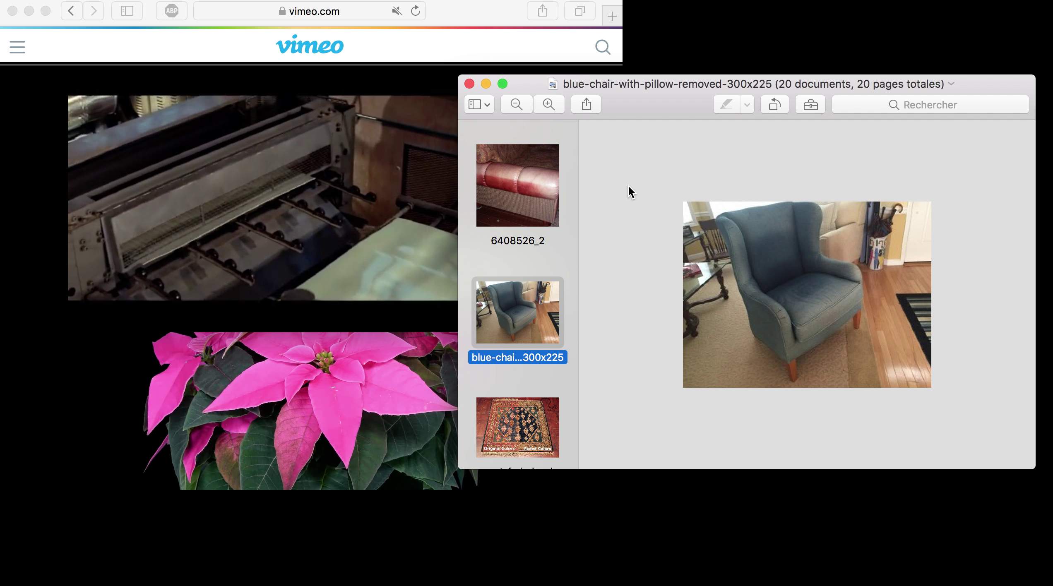Select the rug colors thumbnail

tap(517, 427)
